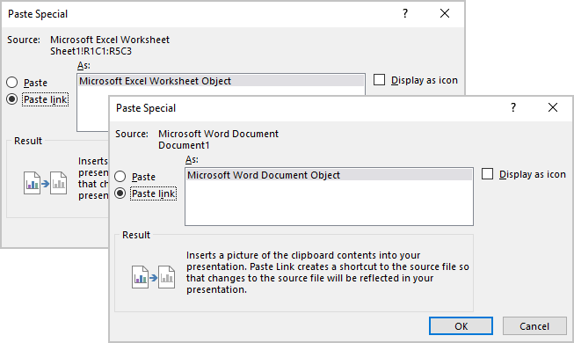Click the result preview icon in front dialog

coord(153,277)
